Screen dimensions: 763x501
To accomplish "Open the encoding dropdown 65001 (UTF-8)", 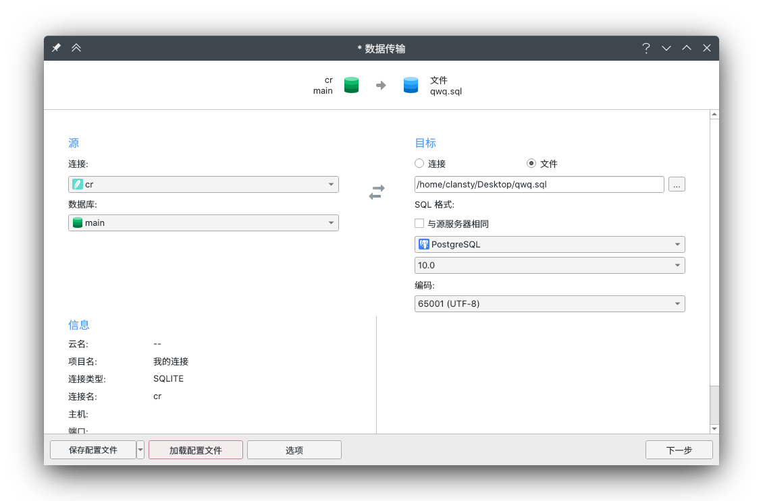I will click(x=550, y=303).
